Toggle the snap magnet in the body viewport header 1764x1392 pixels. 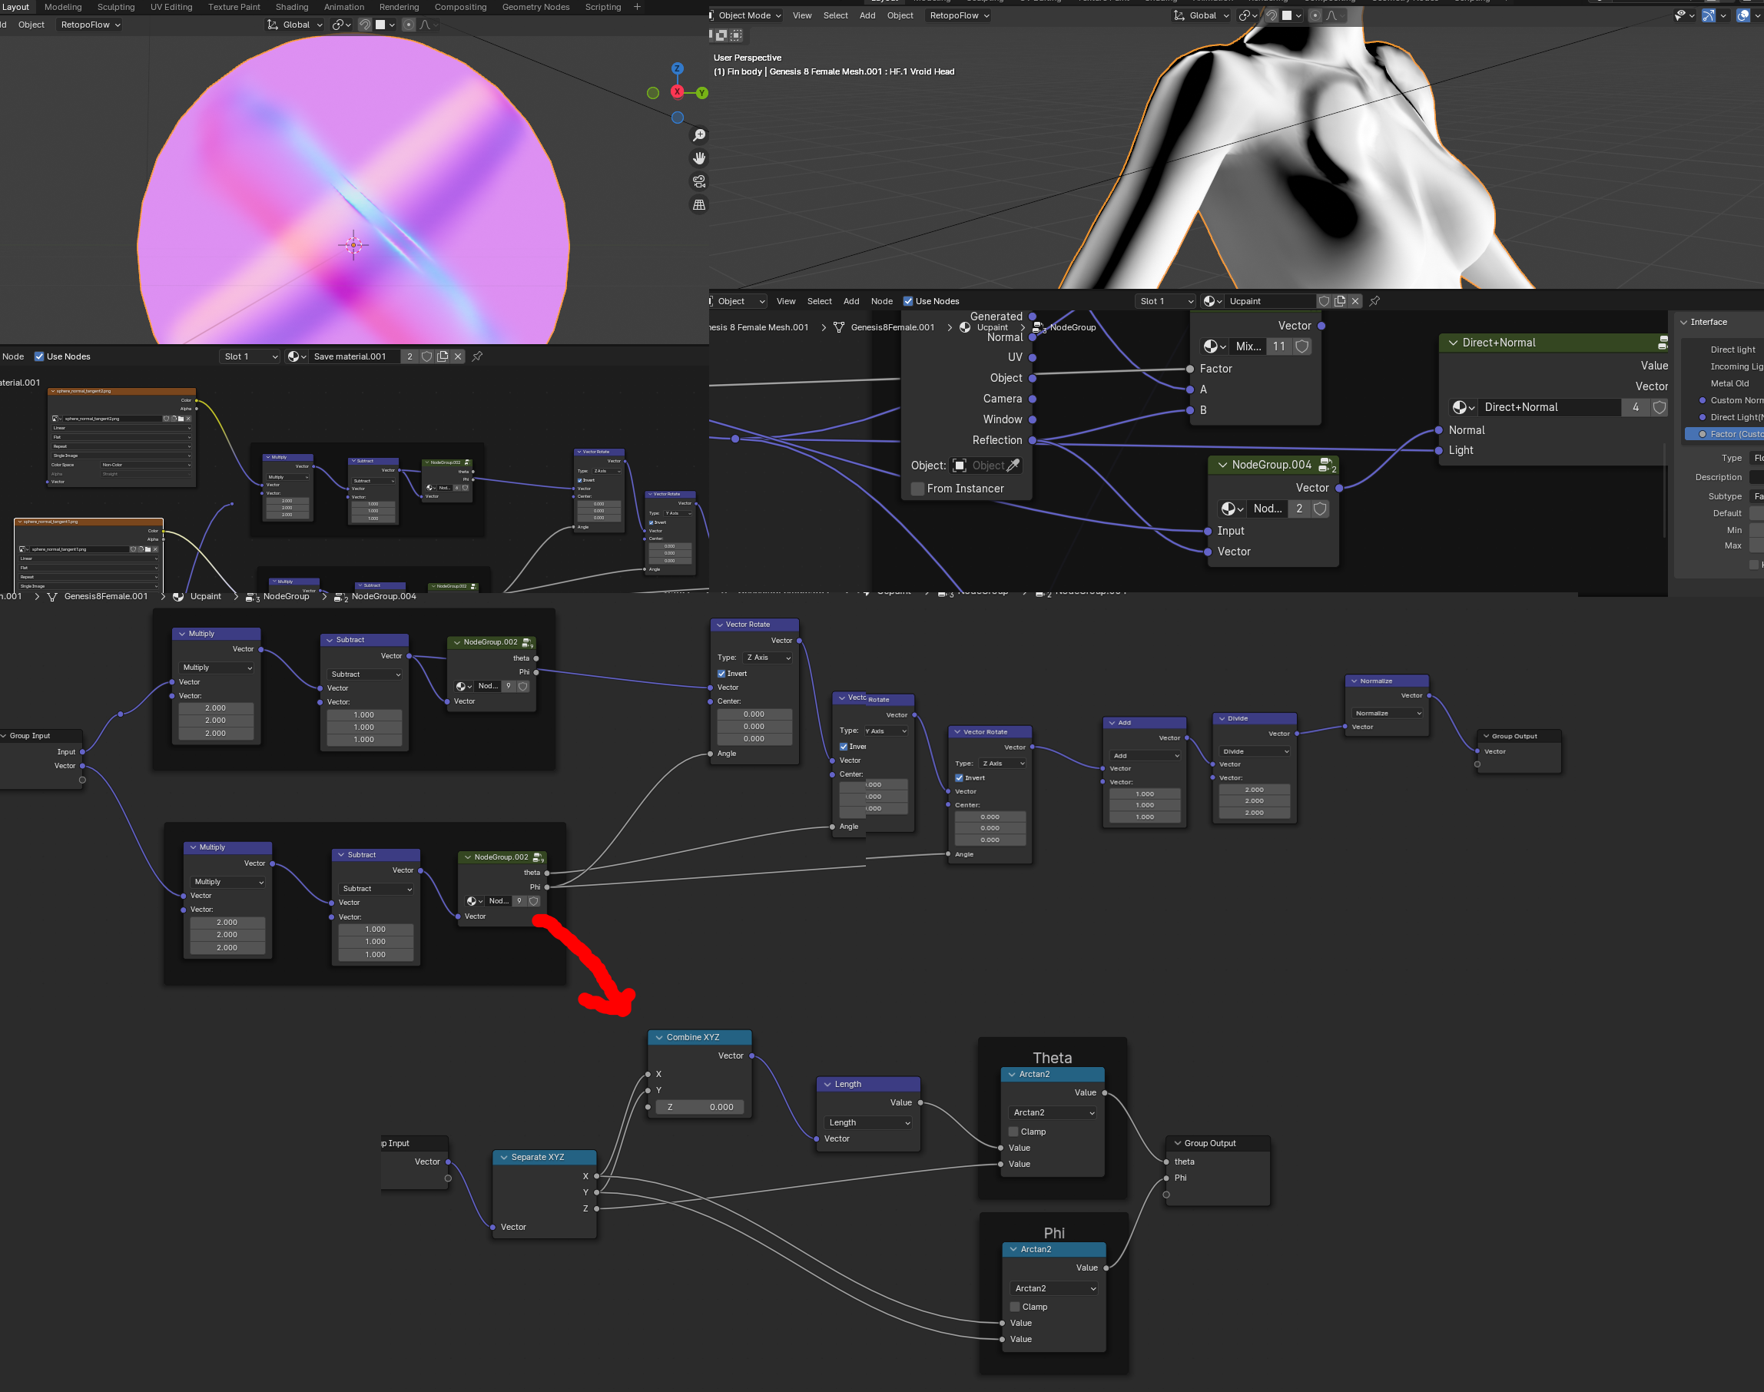coord(1271,15)
